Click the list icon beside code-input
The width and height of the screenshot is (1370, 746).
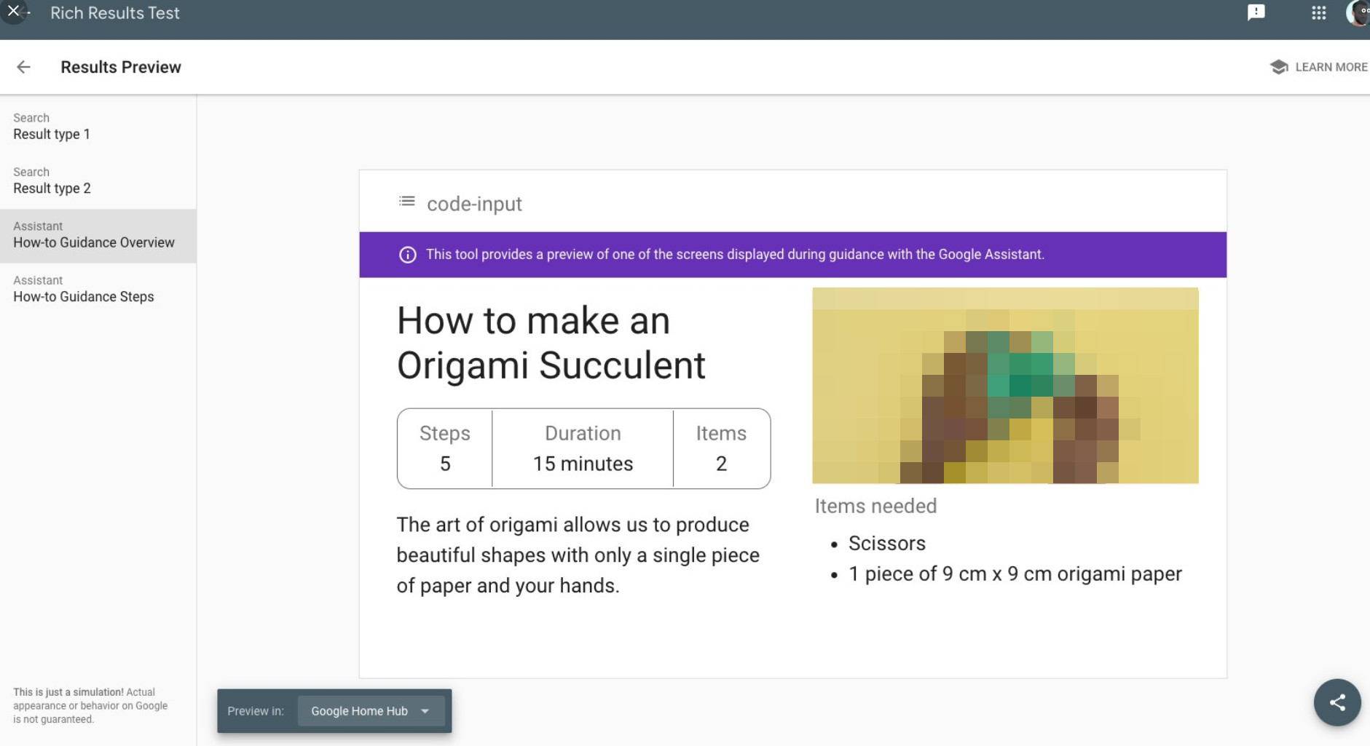(406, 202)
